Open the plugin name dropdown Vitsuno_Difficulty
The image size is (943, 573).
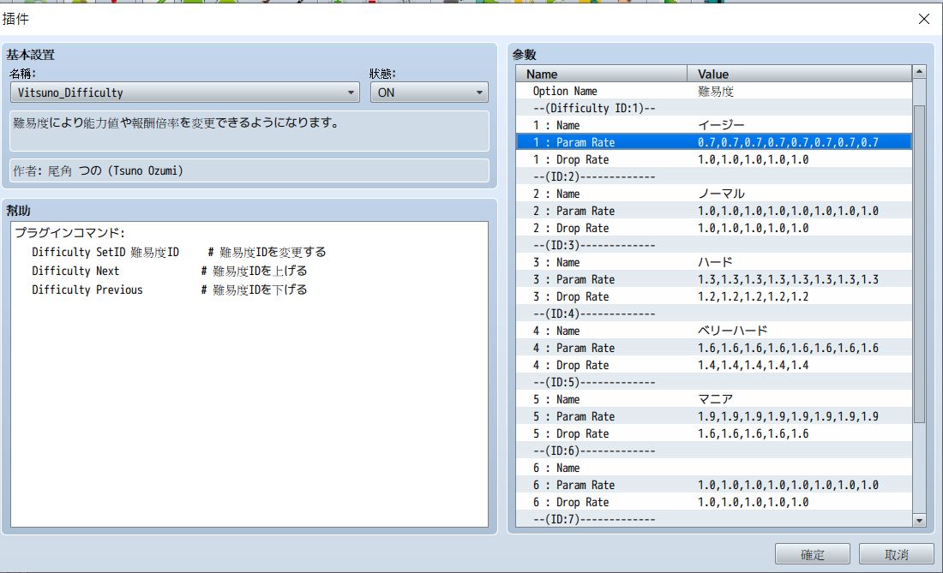coord(185,93)
